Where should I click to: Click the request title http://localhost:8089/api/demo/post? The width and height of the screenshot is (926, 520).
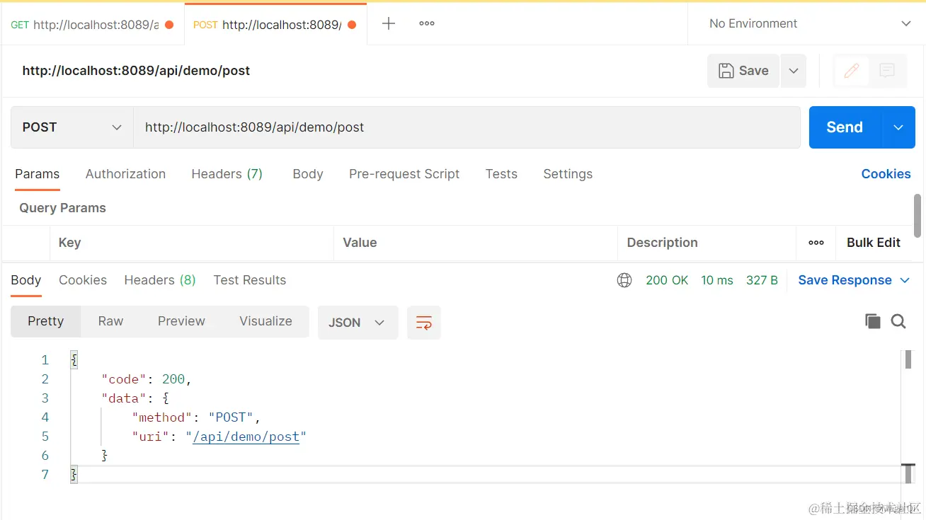click(136, 71)
